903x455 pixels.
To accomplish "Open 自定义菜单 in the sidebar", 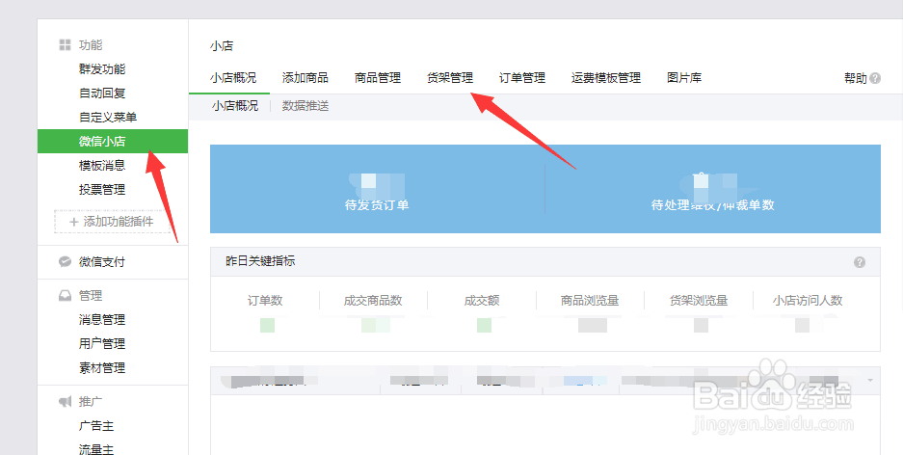I will pyautogui.click(x=108, y=118).
